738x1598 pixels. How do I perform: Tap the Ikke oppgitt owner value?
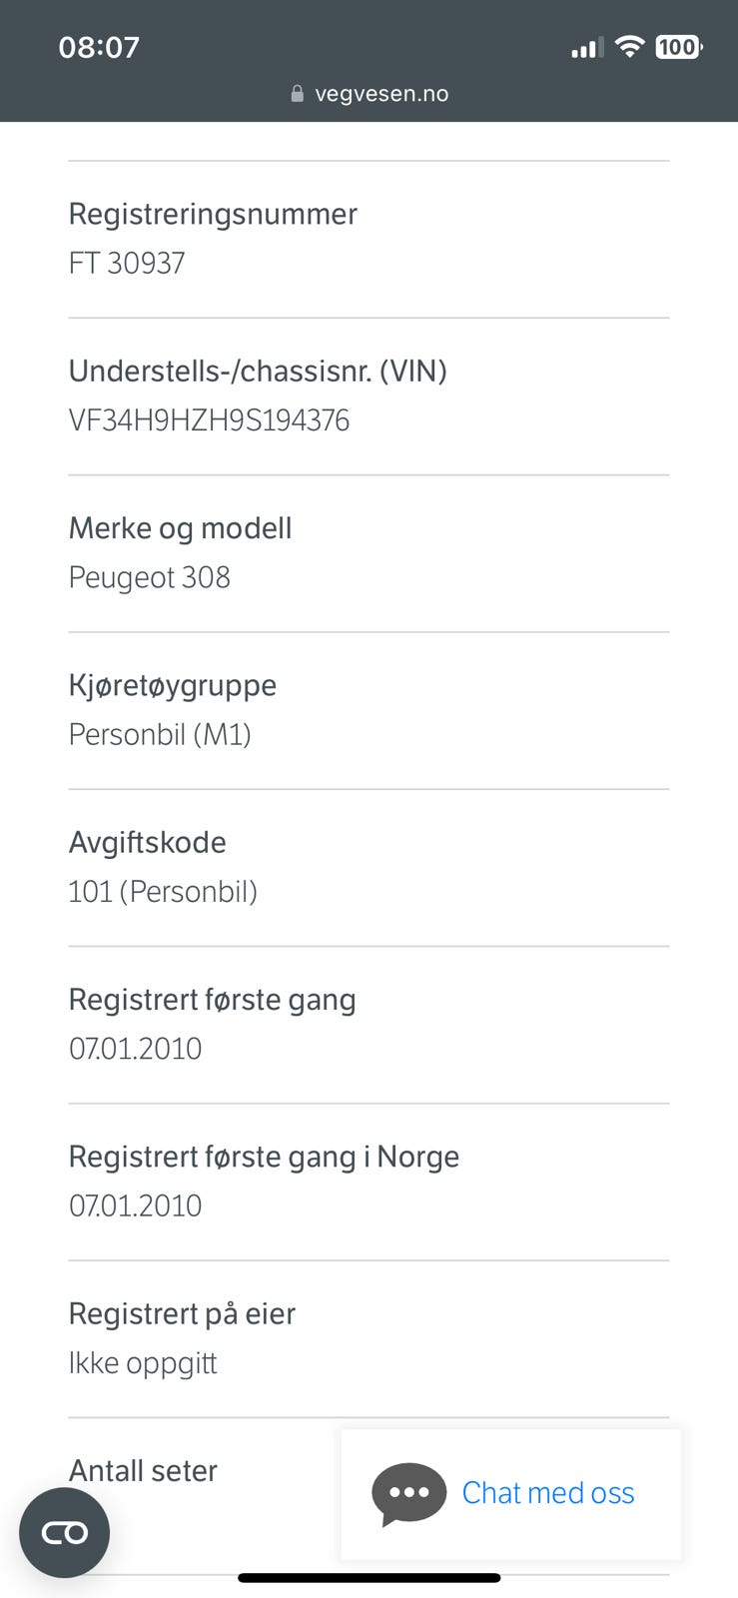tap(143, 1363)
